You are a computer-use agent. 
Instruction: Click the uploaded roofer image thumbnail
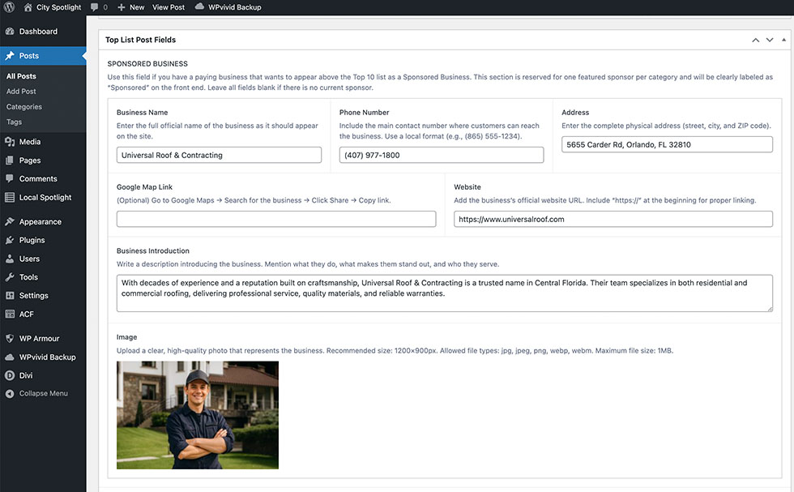click(198, 415)
